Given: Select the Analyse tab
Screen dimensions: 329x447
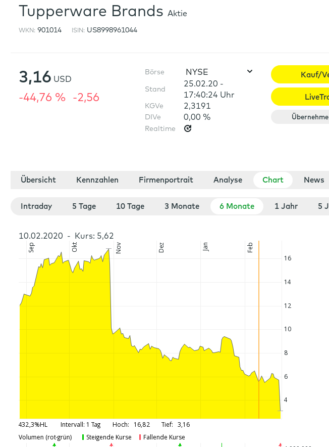Looking at the screenshot, I should 228,180.
